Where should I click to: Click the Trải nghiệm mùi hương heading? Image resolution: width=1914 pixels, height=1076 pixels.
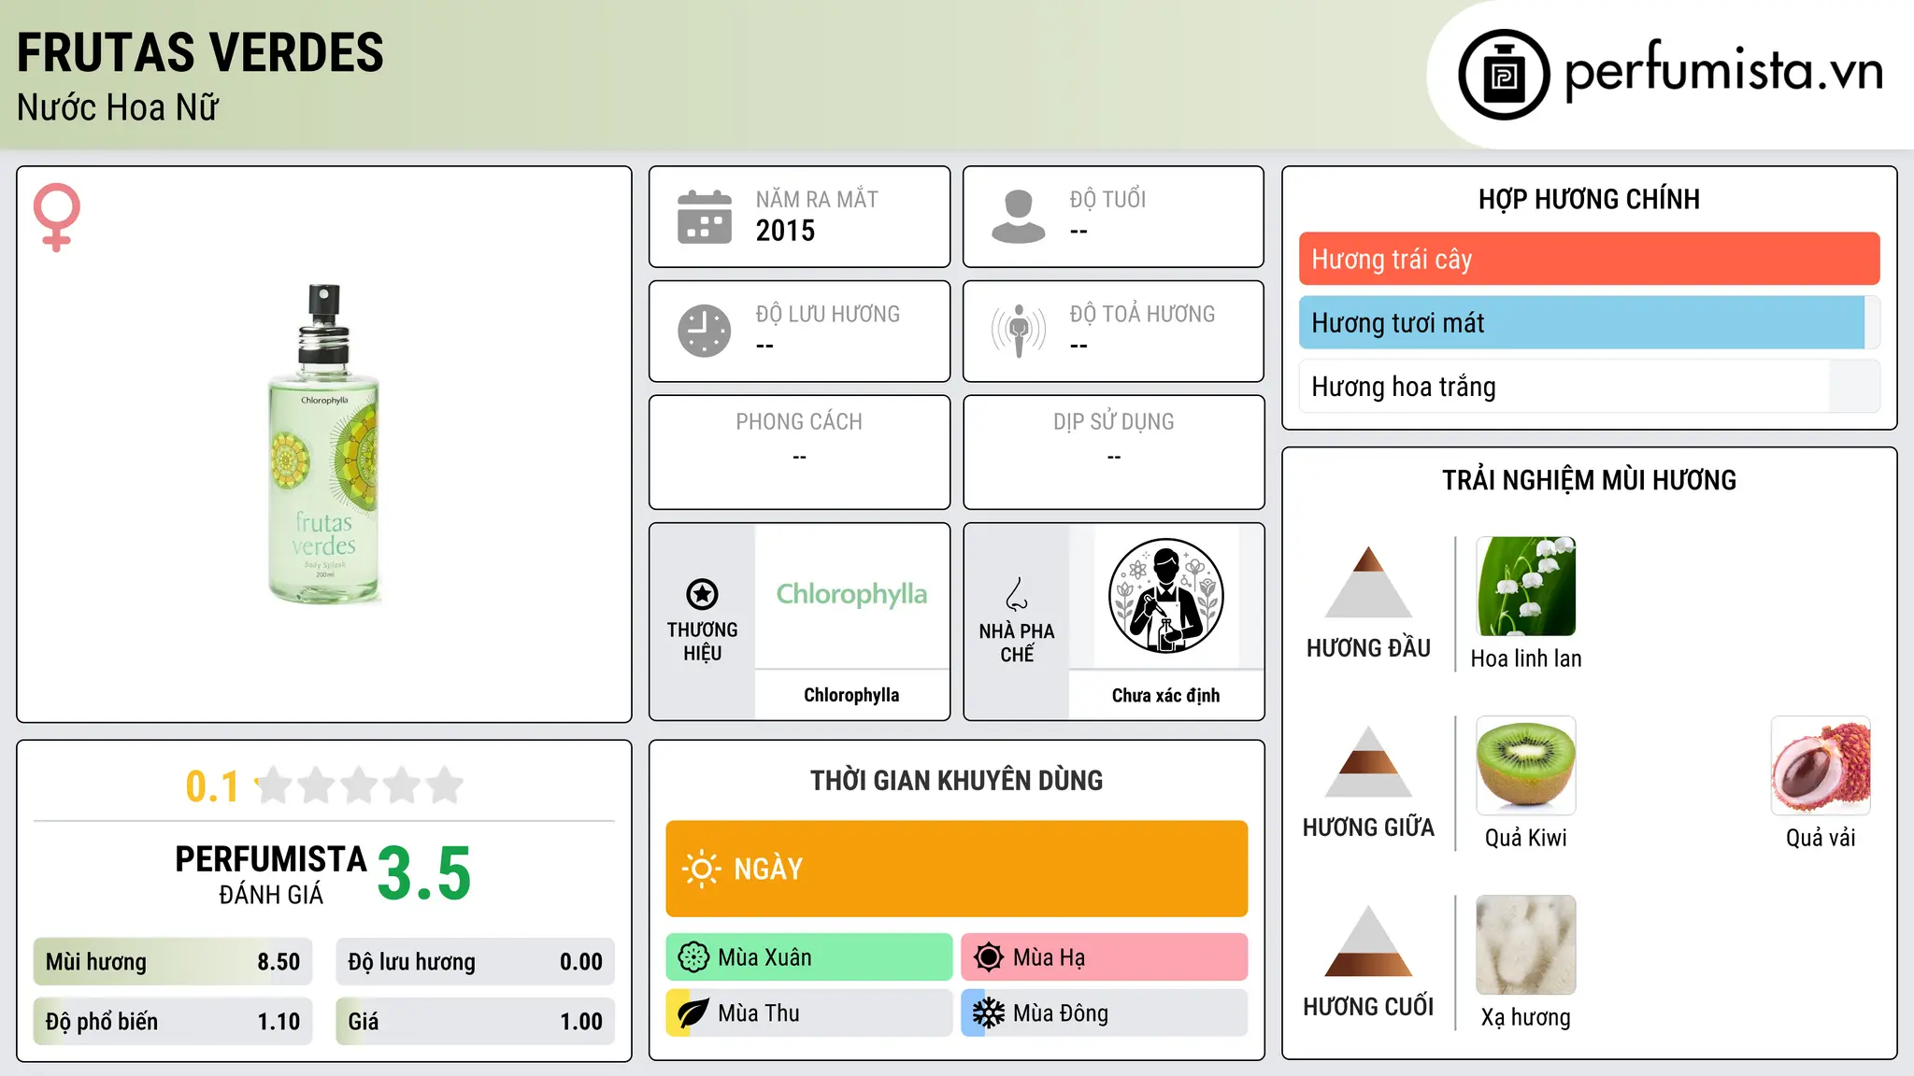pos(1589,480)
